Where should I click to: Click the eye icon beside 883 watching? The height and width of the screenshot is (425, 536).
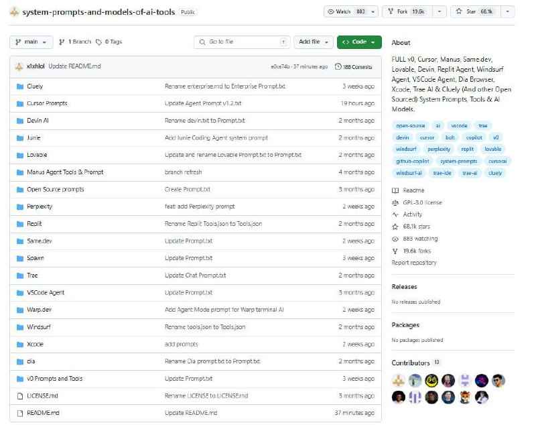point(395,239)
